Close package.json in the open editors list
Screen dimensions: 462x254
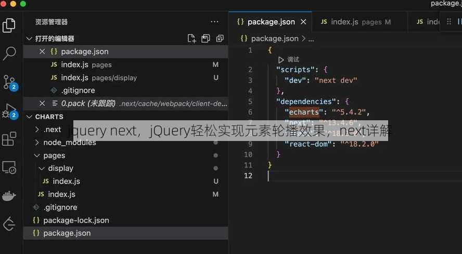point(42,51)
